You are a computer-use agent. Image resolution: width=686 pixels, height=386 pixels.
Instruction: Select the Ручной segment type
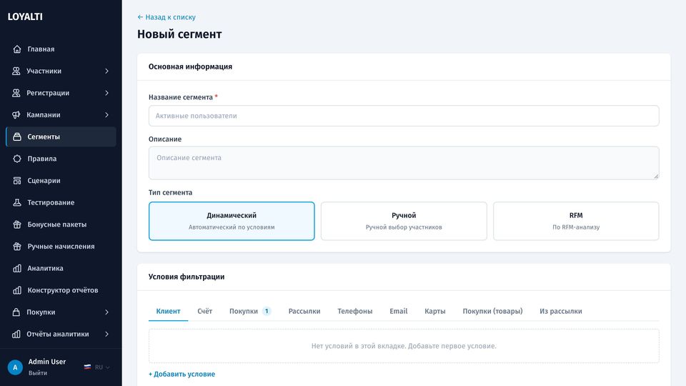click(404, 221)
